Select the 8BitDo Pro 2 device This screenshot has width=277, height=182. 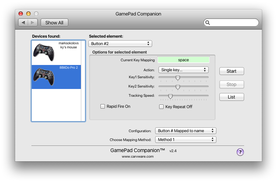tap(56, 77)
